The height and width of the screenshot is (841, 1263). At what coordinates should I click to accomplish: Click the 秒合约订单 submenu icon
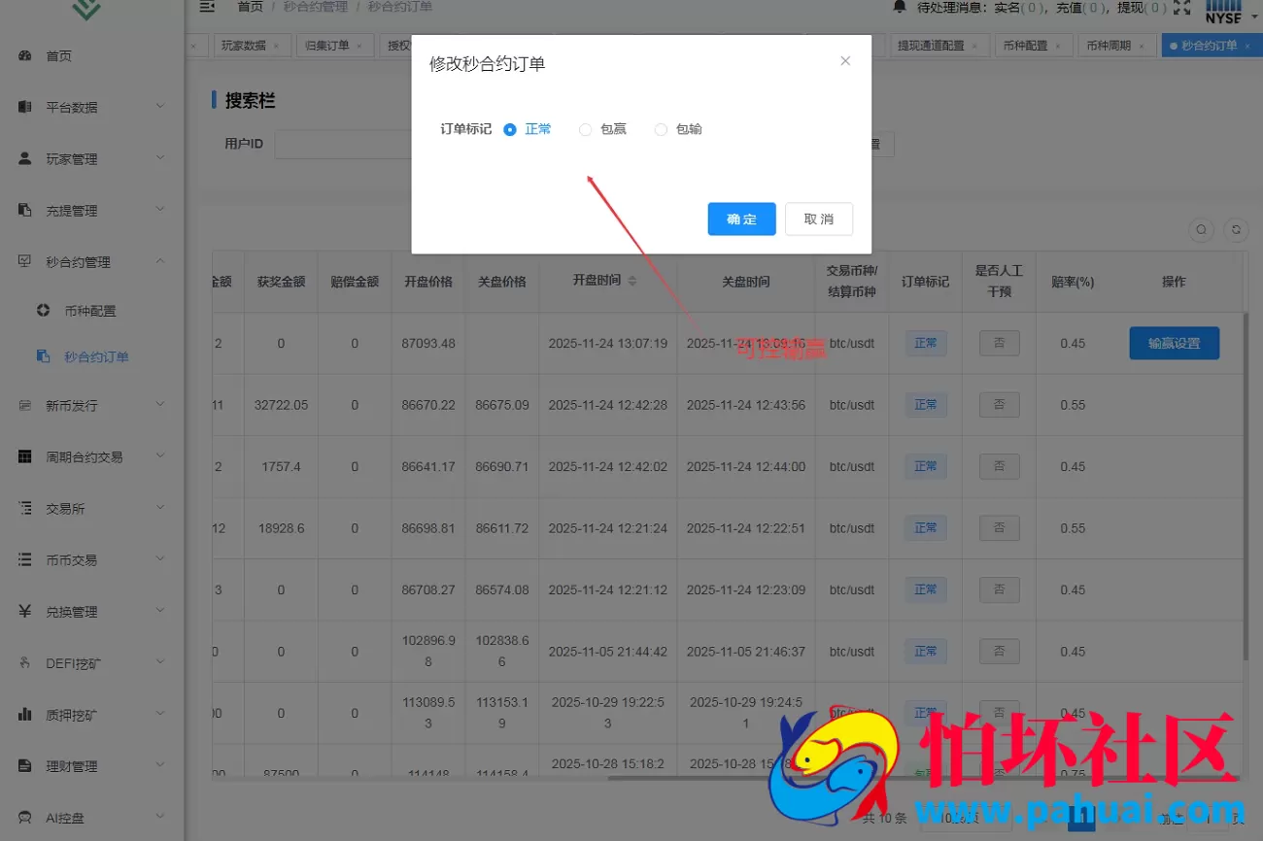43,356
